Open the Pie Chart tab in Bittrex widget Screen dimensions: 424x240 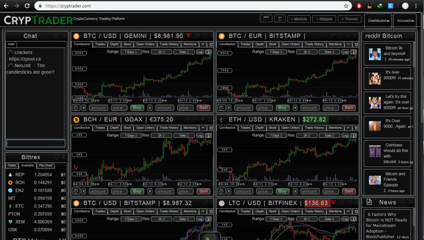(x=46, y=165)
